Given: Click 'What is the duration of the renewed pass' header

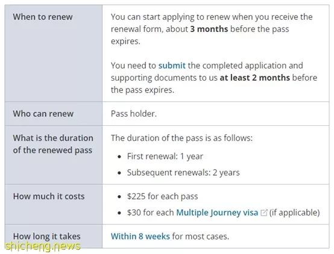Looking at the screenshot, I should (54, 155).
